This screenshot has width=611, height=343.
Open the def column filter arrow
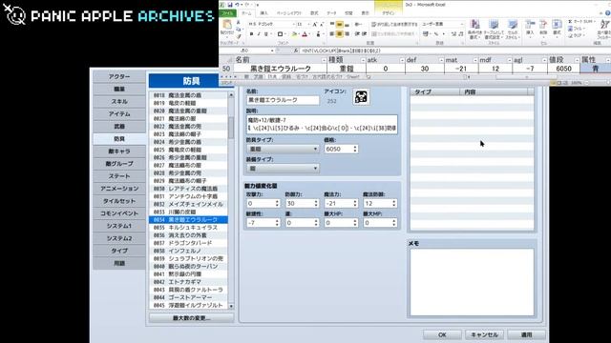click(x=441, y=60)
